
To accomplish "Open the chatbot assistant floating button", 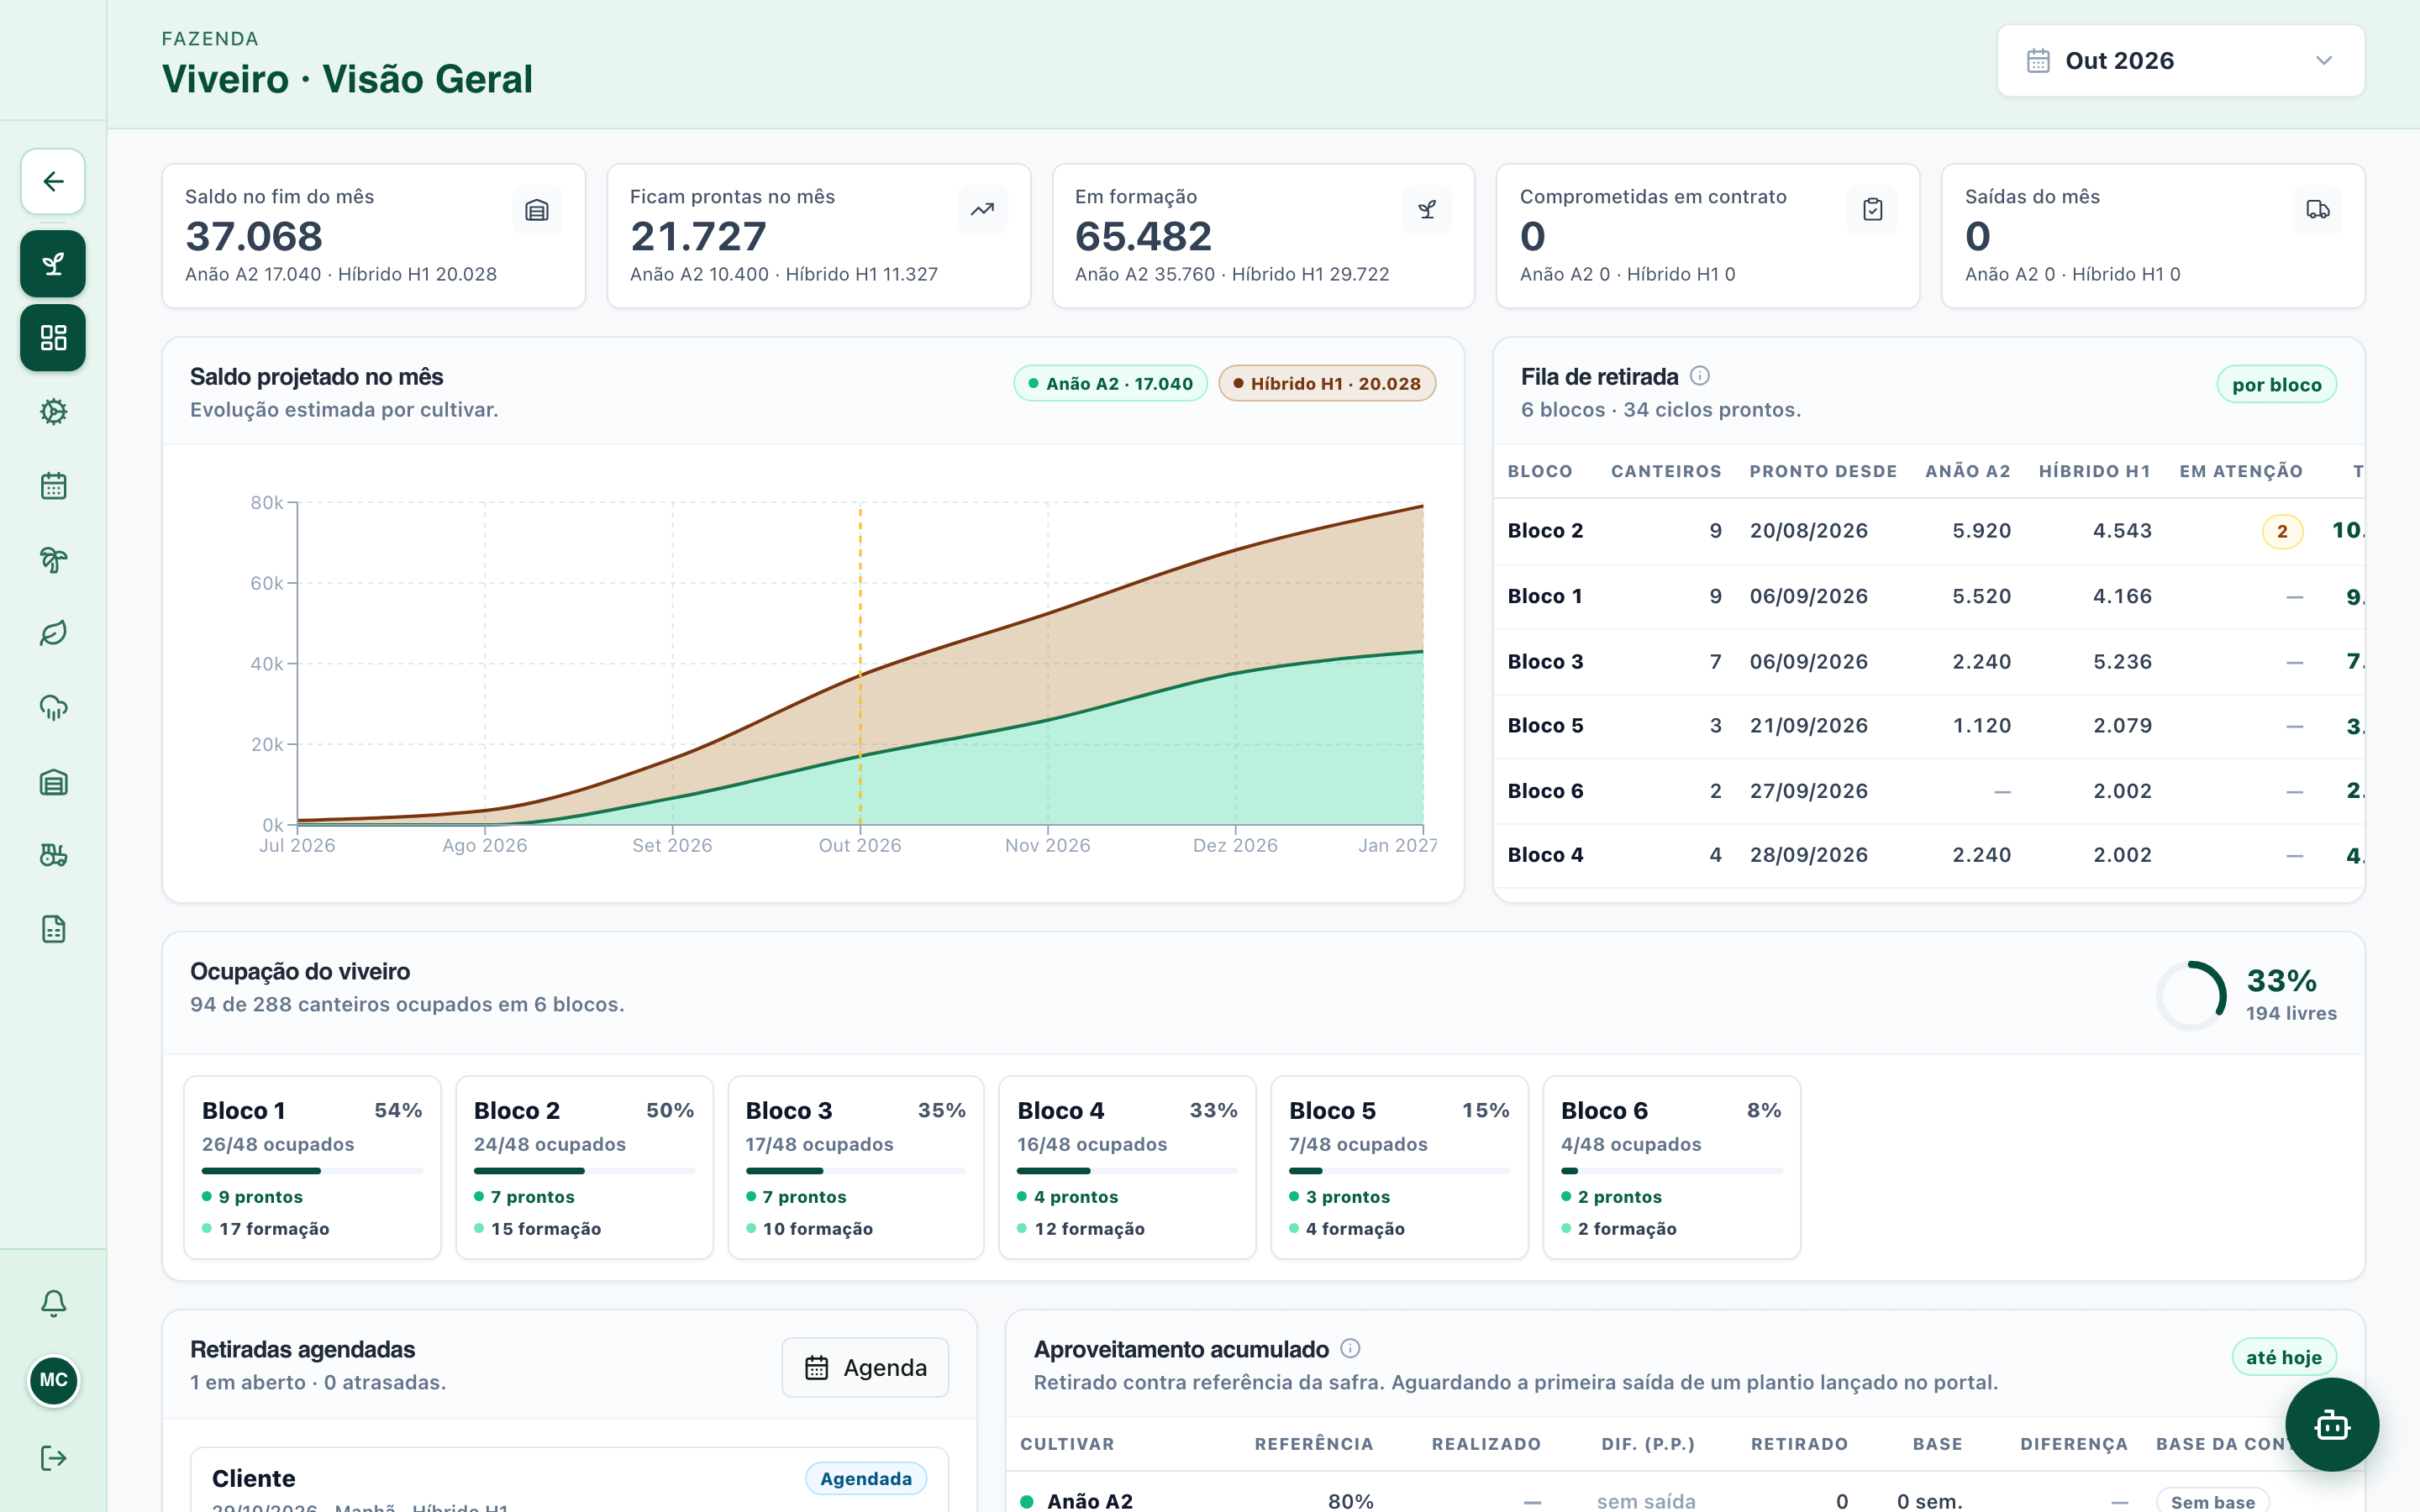I will (2332, 1425).
